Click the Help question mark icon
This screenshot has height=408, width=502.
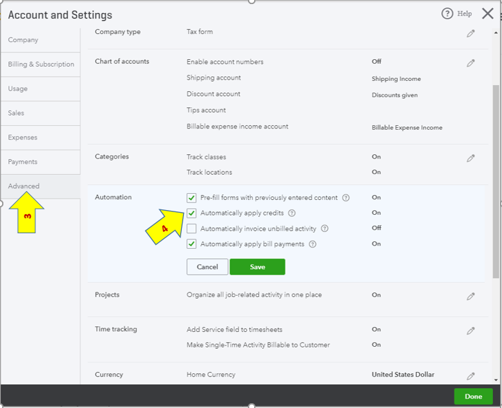[x=448, y=14]
